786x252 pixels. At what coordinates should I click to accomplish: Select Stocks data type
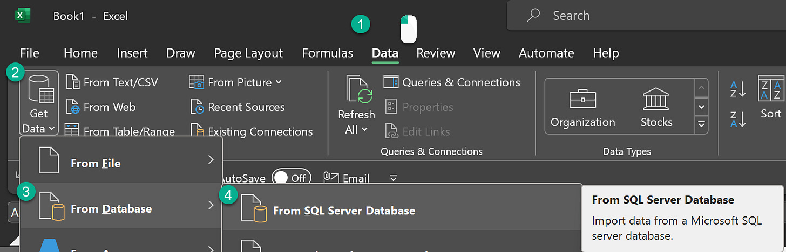pyautogui.click(x=656, y=108)
